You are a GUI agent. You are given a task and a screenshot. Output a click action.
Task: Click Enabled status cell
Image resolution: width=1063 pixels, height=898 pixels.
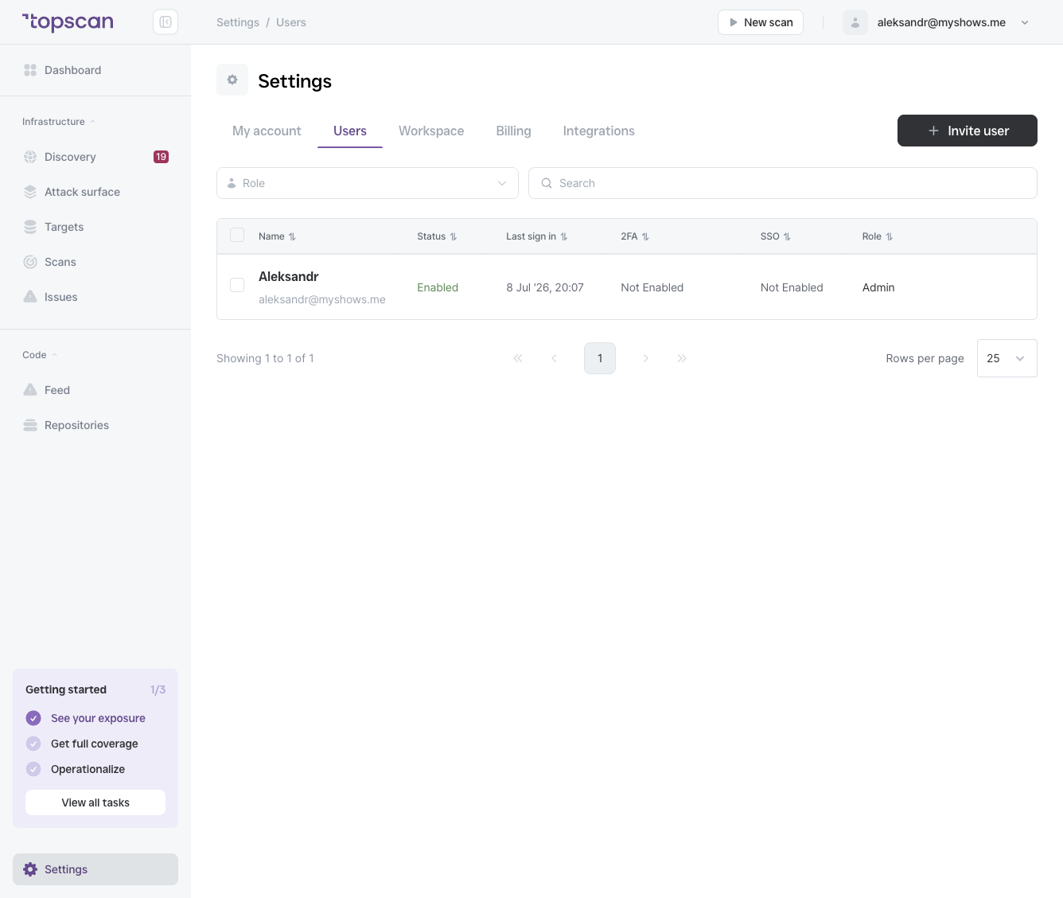click(x=438, y=287)
